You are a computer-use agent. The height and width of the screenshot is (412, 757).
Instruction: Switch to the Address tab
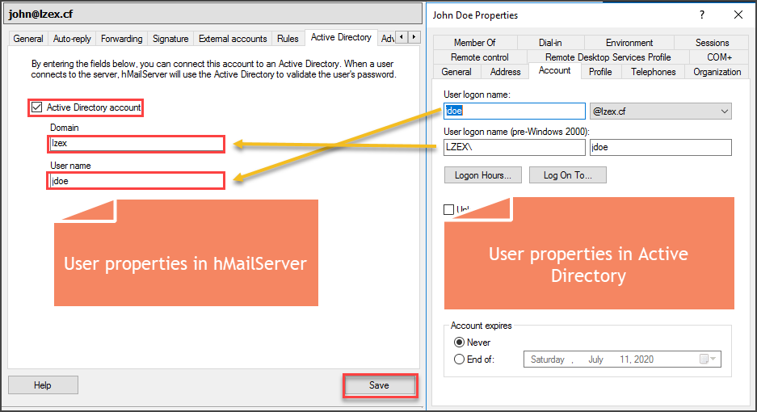pos(505,71)
